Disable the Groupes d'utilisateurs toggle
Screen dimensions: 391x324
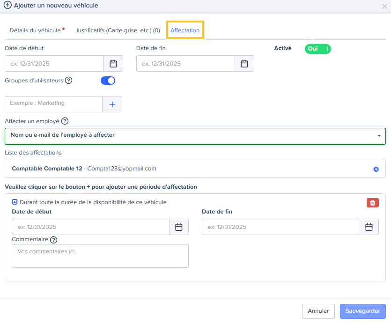108,81
